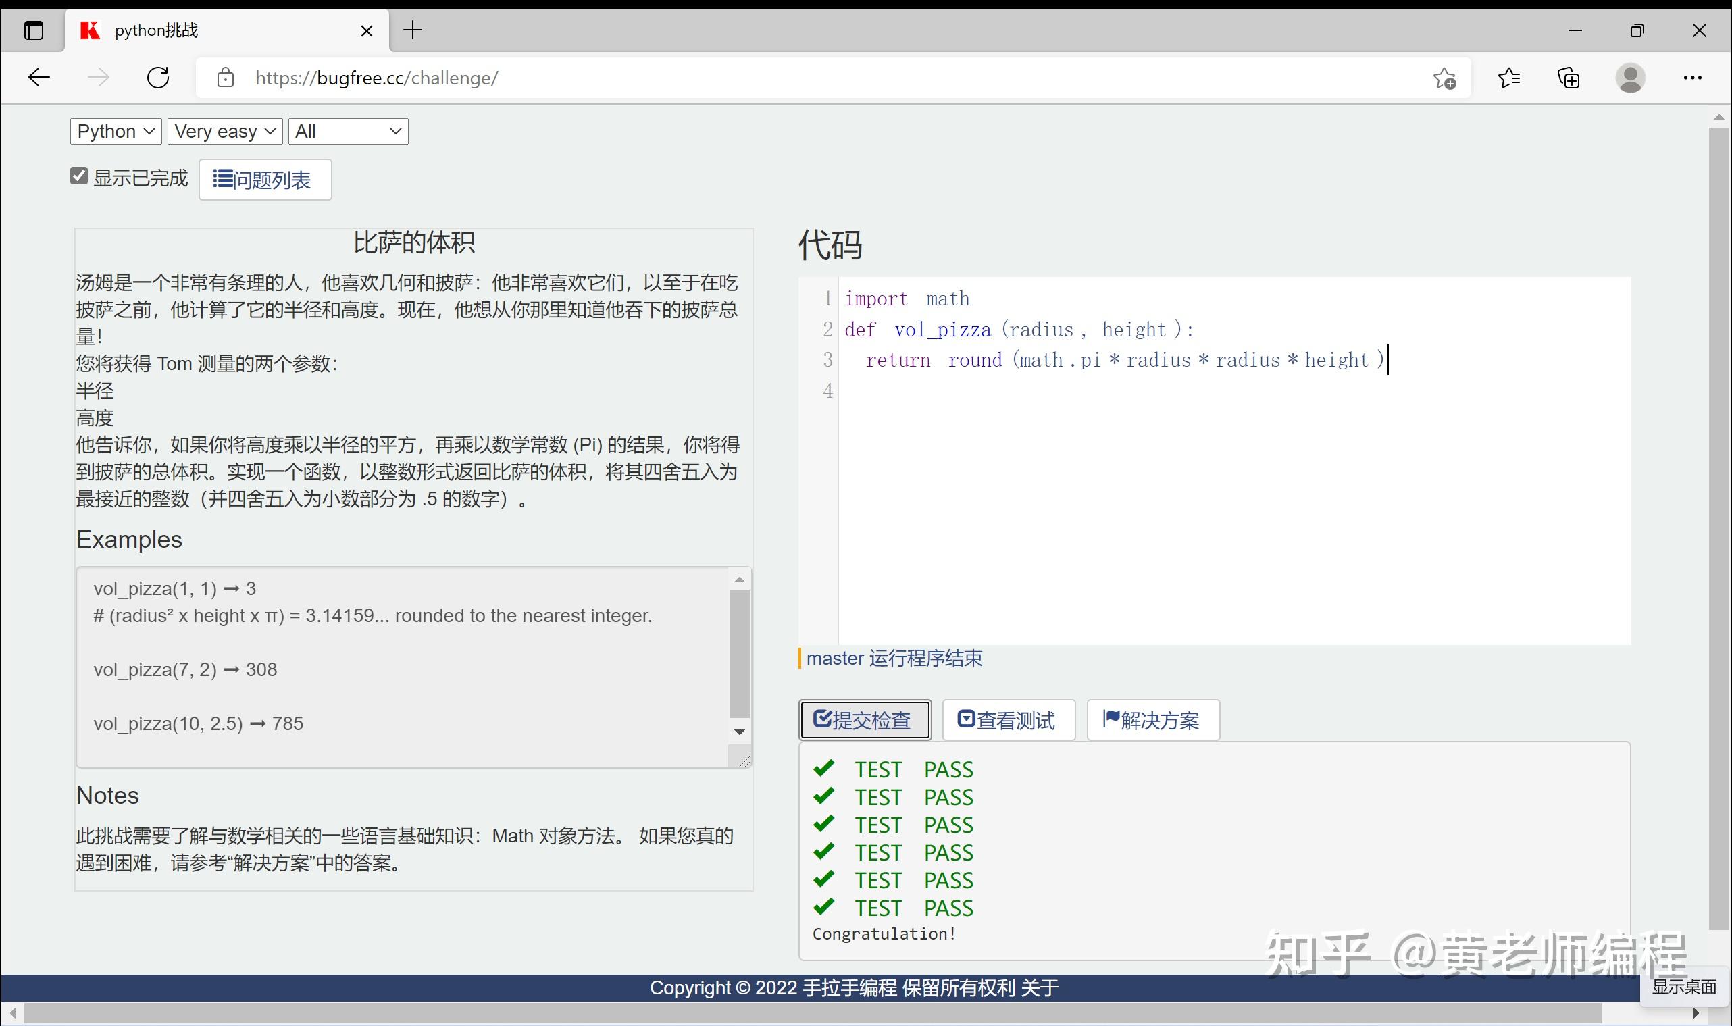Restore down the browser window
Viewport: 1732px width, 1026px height.
pos(1637,30)
